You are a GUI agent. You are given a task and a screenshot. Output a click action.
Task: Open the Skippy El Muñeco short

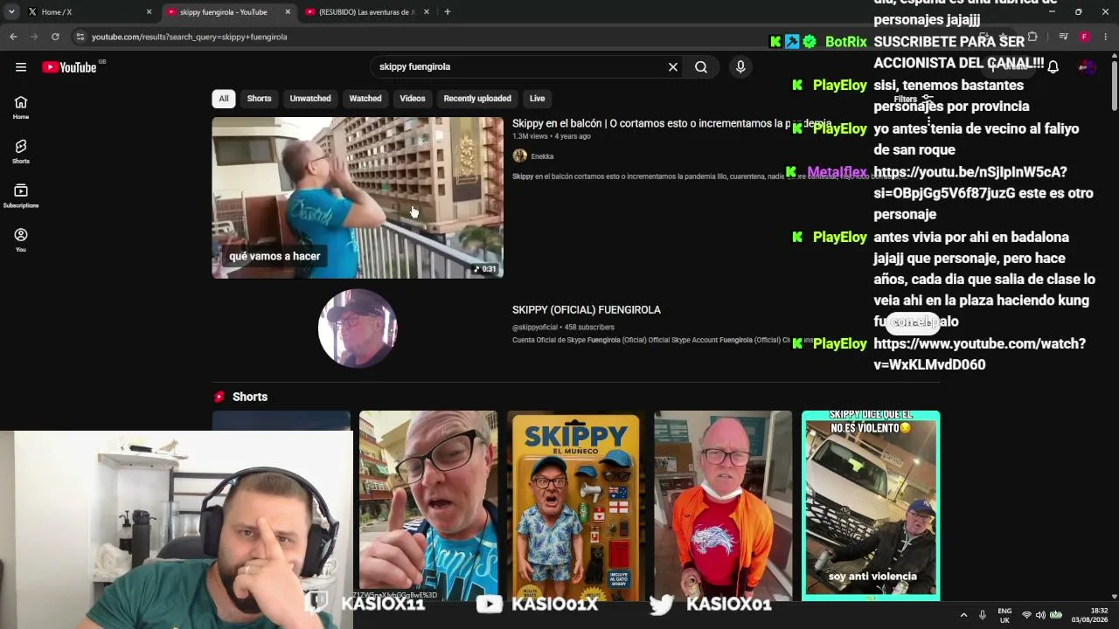[575, 506]
